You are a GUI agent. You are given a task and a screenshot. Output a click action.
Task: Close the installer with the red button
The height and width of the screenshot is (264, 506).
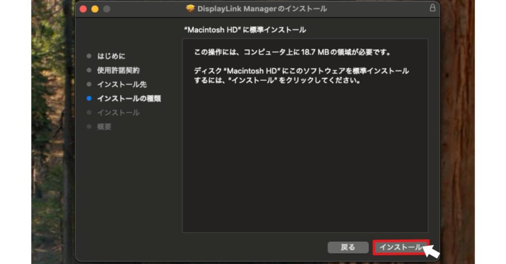[83, 9]
